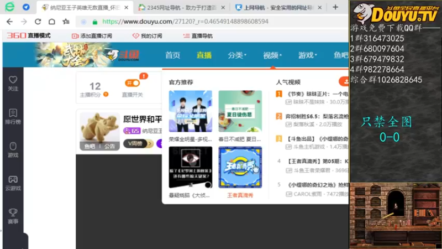Click the Douyu shark logo in the header
This screenshot has width=442, height=249.
click(123, 55)
